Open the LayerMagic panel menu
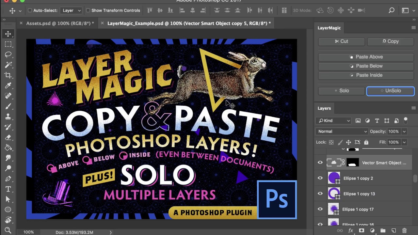The image size is (418, 235). click(413, 28)
